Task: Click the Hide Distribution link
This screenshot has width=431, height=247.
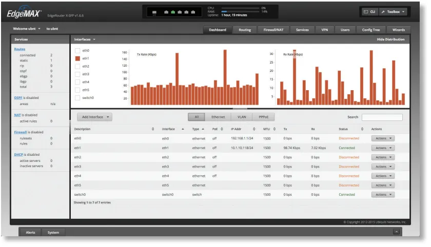Action: (x=390, y=39)
